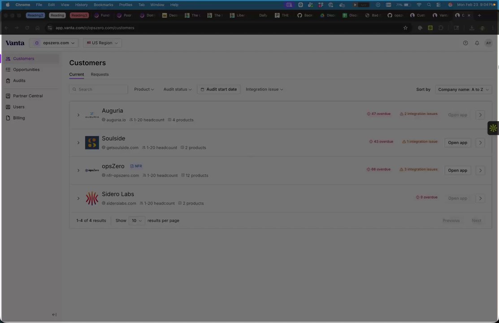
Task: Click Auguria 2 integration issues badge
Action: coord(418,113)
